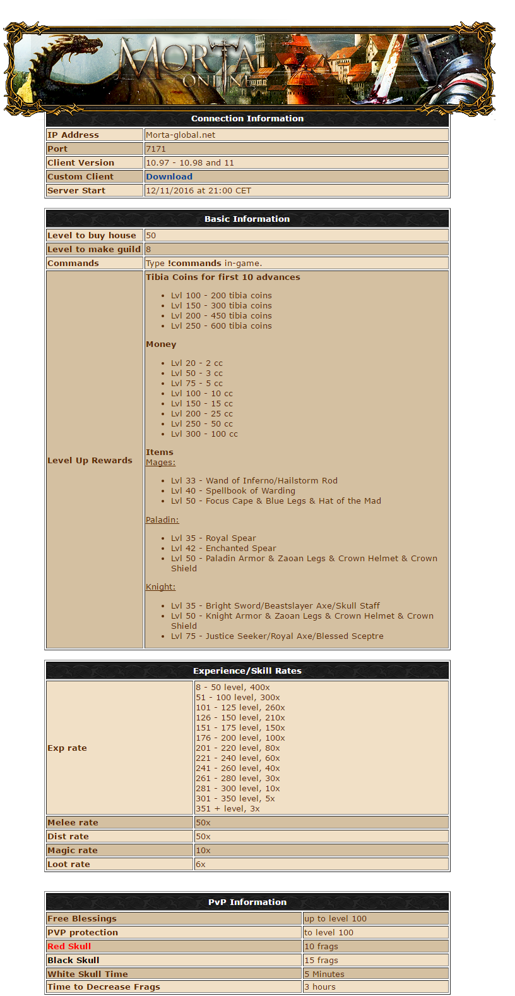Click Lvl 40 - Spellbook of Warding
The width and height of the screenshot is (515, 996).
(x=233, y=491)
